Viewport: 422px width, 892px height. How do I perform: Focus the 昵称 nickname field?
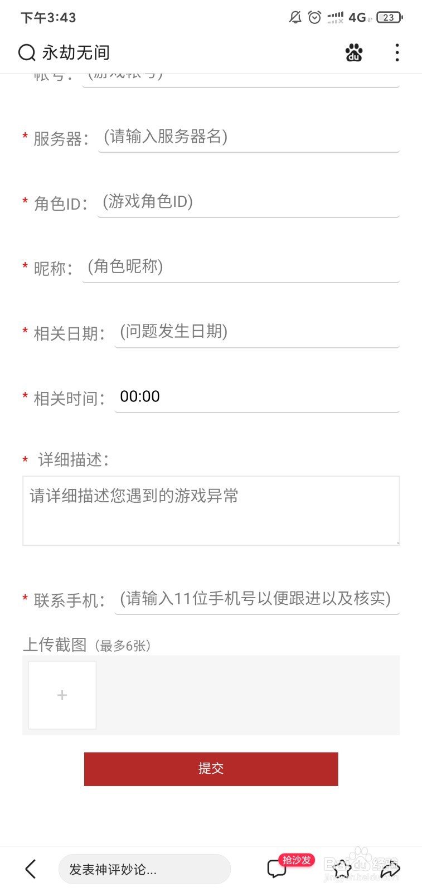pos(241,268)
